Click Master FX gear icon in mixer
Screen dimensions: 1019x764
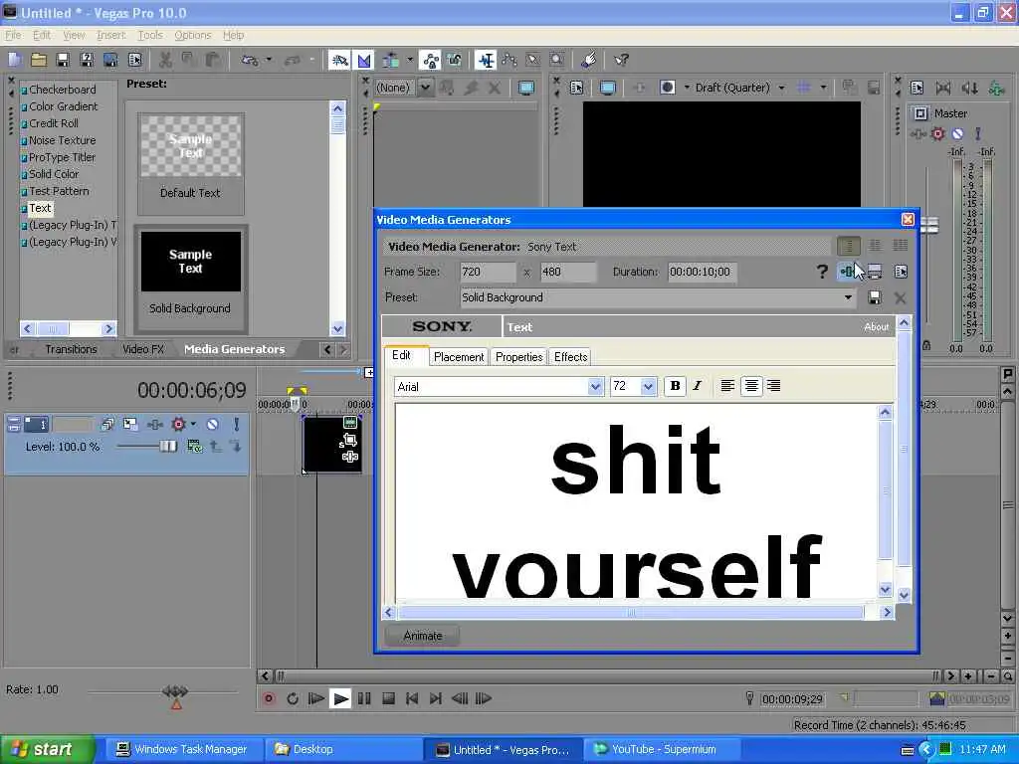[937, 134]
